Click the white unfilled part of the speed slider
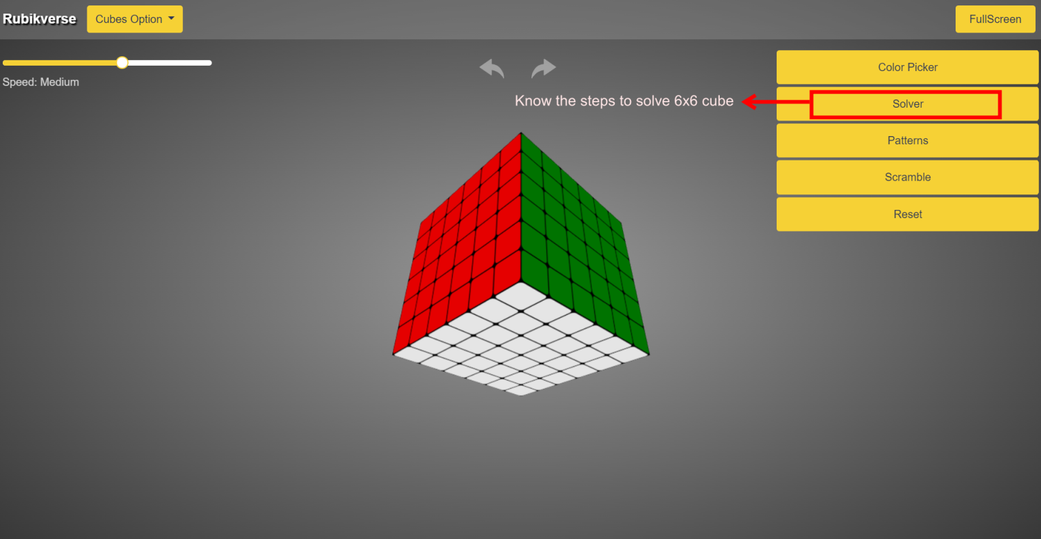The height and width of the screenshot is (539, 1041). (169, 63)
